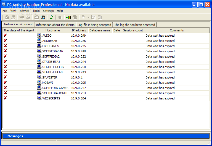Image resolution: width=212 pixels, height=146 pixels.
Task: Click IP address 10.9.0.1
Action: click(77, 77)
